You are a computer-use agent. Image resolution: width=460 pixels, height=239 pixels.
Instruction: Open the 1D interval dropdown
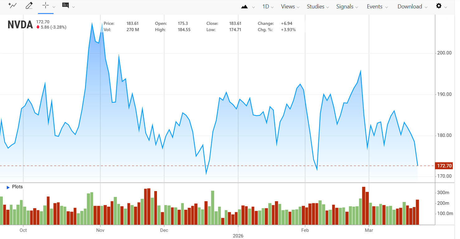pos(268,7)
